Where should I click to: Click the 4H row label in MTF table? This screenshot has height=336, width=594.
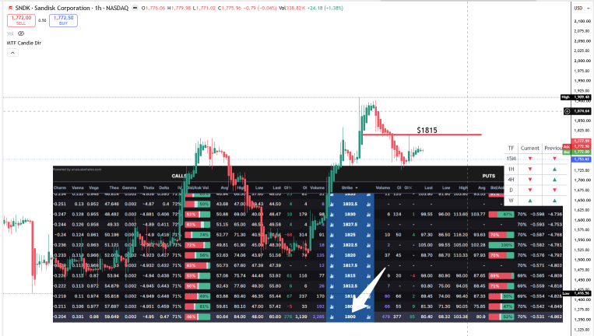click(x=511, y=180)
